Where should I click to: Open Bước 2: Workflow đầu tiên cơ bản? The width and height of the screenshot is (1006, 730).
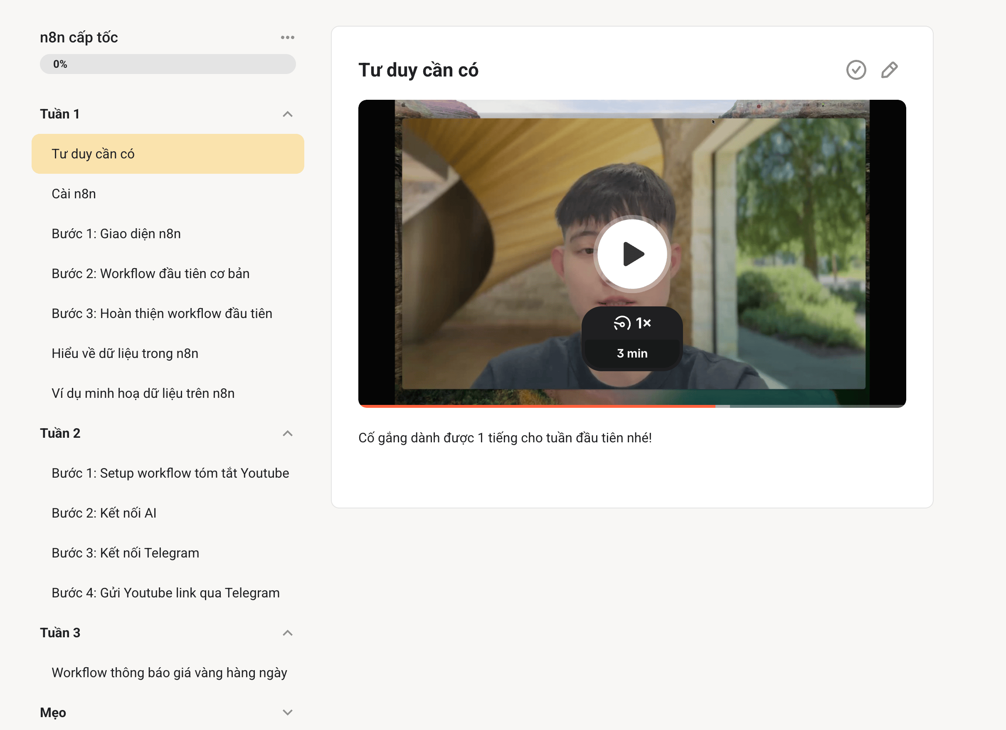[150, 274]
